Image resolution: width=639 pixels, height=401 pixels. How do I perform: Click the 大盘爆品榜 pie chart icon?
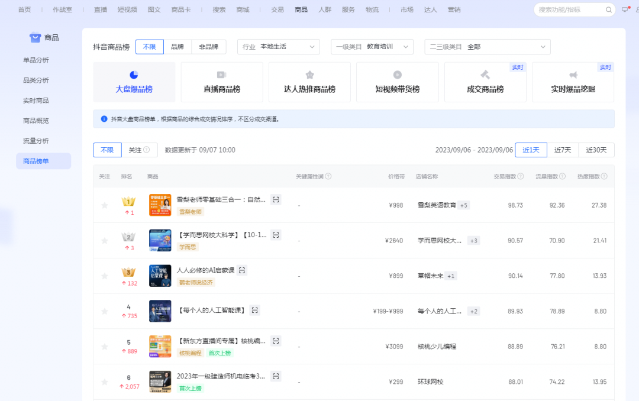click(134, 75)
